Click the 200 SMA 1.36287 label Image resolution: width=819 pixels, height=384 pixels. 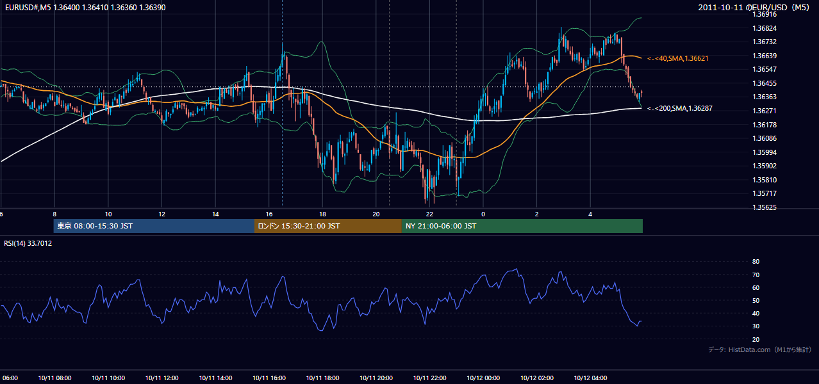679,109
